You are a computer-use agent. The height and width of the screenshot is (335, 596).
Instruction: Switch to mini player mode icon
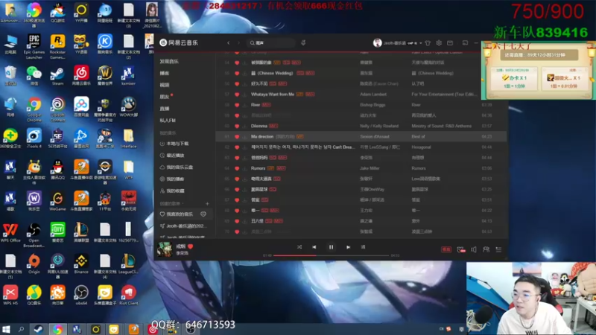tap(465, 43)
